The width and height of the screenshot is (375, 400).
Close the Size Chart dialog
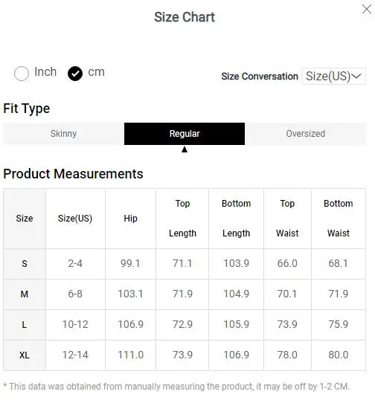[367, 10]
